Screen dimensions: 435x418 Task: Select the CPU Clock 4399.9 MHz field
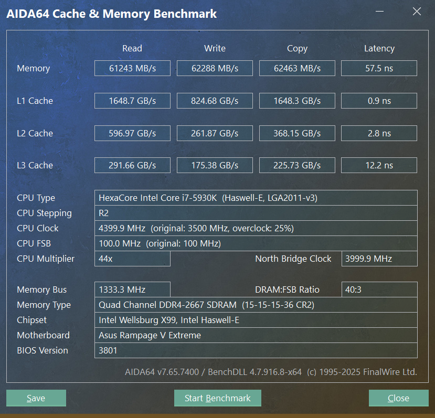[256, 228]
